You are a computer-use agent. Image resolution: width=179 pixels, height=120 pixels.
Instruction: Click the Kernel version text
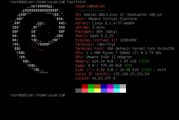113,23
